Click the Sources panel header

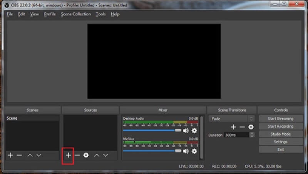point(90,110)
